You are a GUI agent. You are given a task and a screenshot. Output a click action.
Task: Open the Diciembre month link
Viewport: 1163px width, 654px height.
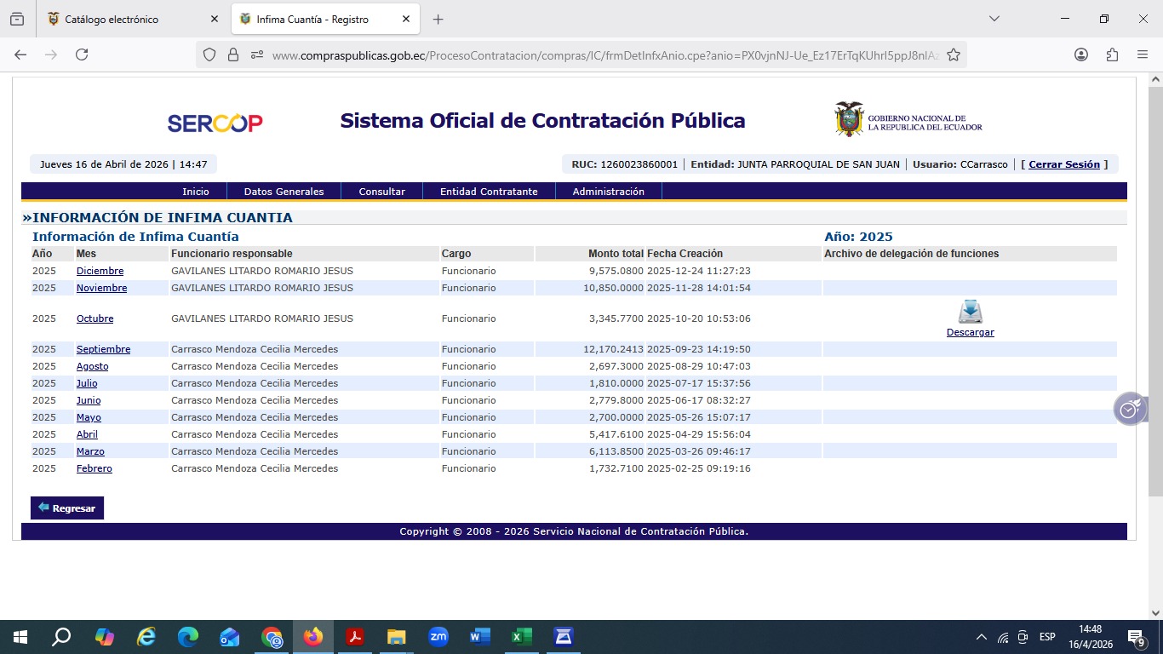click(x=100, y=271)
